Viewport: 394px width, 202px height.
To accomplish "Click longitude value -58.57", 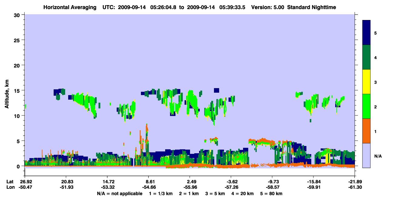I will [272, 187].
